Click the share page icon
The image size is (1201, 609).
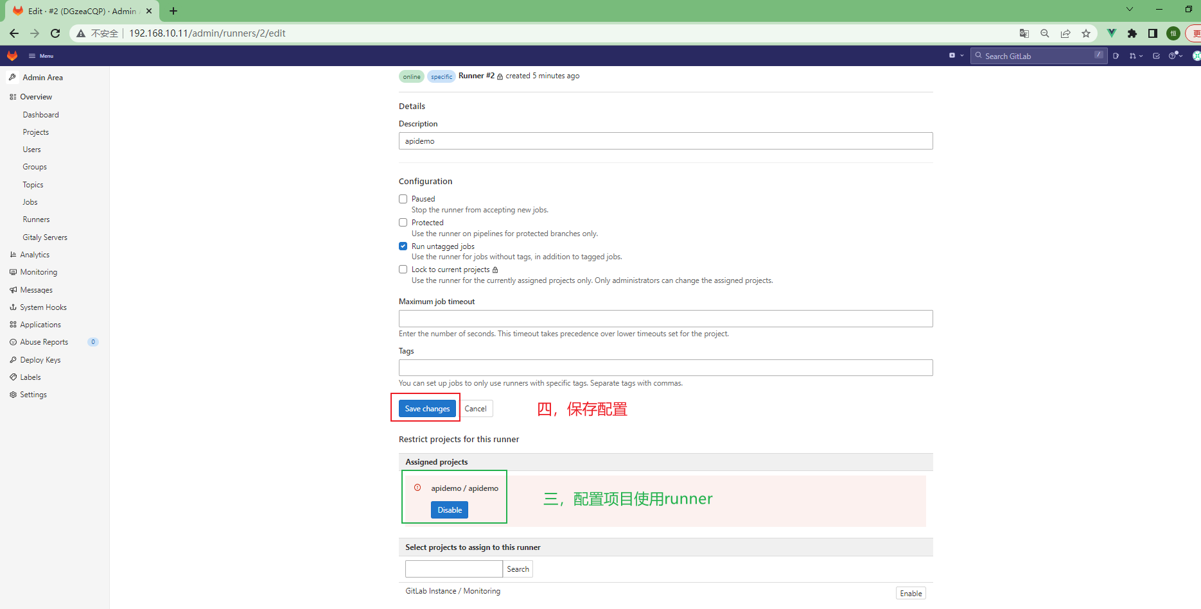click(x=1065, y=33)
